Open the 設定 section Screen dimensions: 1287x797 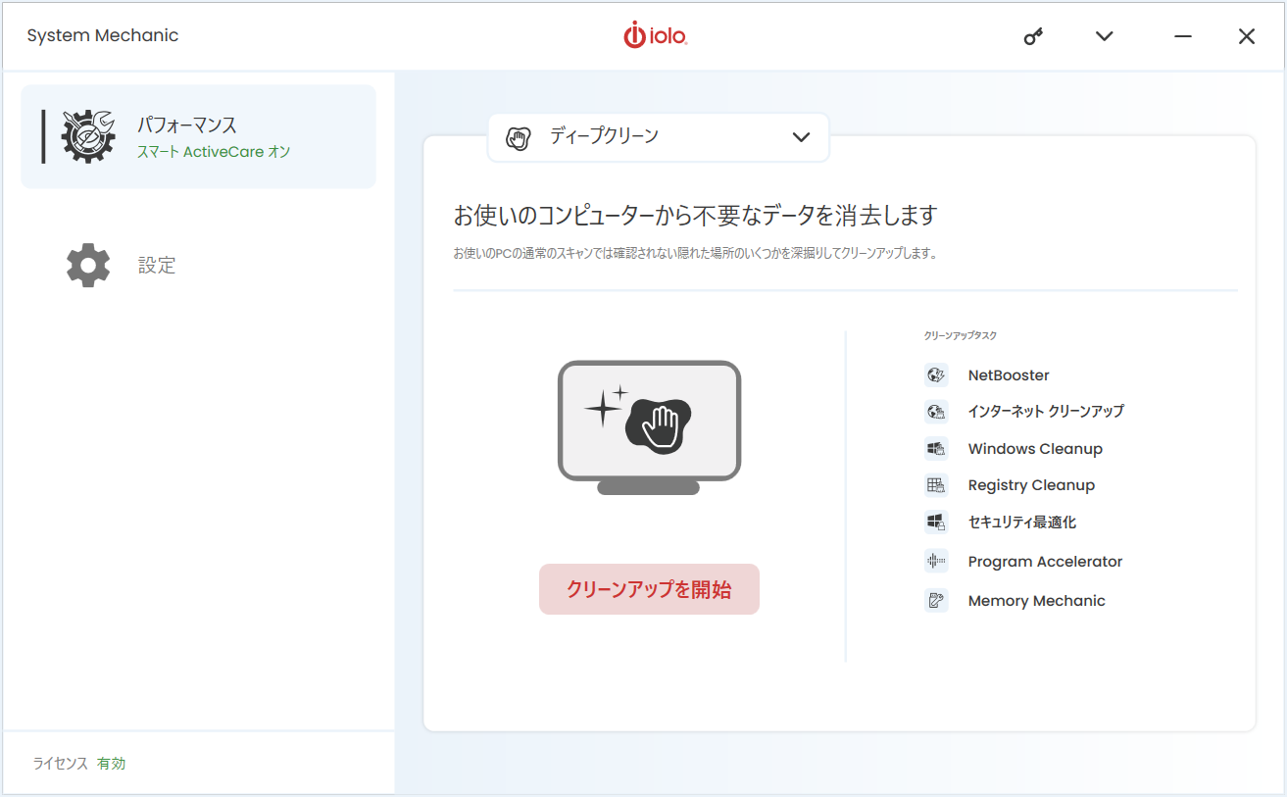[157, 265]
